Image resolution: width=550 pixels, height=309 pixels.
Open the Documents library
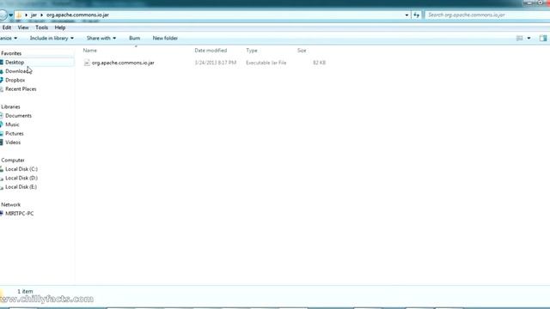tap(18, 116)
